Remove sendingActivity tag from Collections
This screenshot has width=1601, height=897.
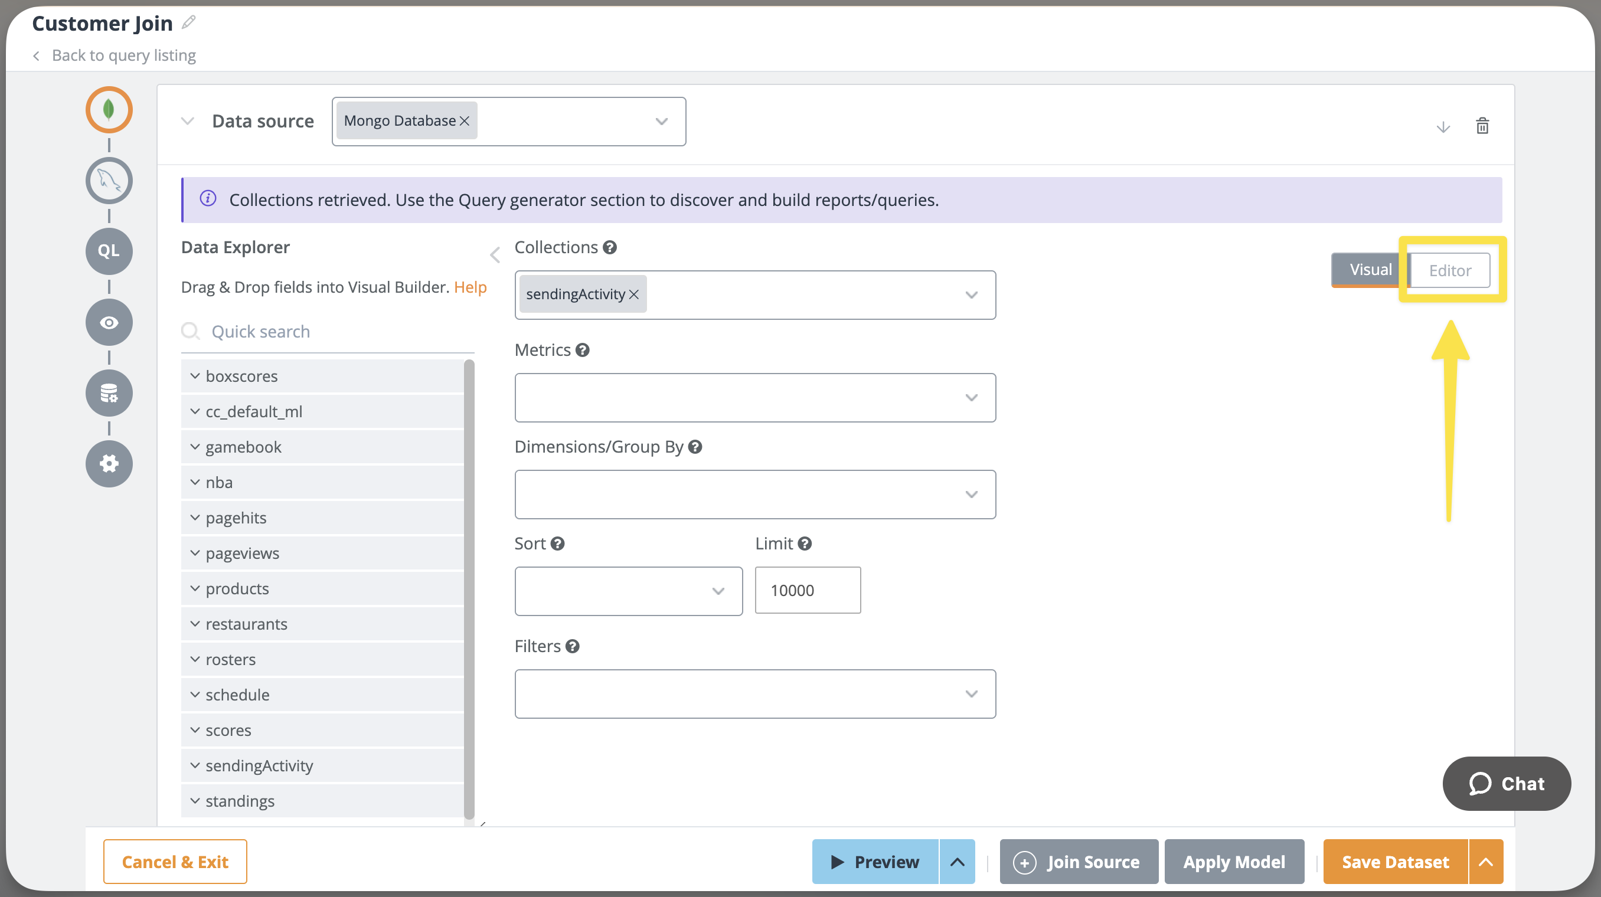point(634,294)
